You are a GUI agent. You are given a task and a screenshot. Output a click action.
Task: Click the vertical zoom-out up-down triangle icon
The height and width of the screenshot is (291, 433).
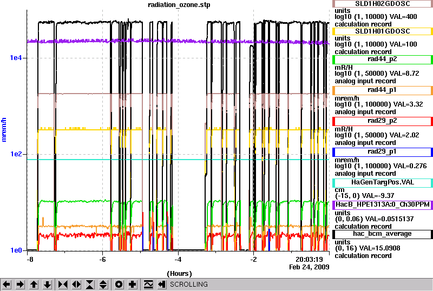tap(103, 284)
